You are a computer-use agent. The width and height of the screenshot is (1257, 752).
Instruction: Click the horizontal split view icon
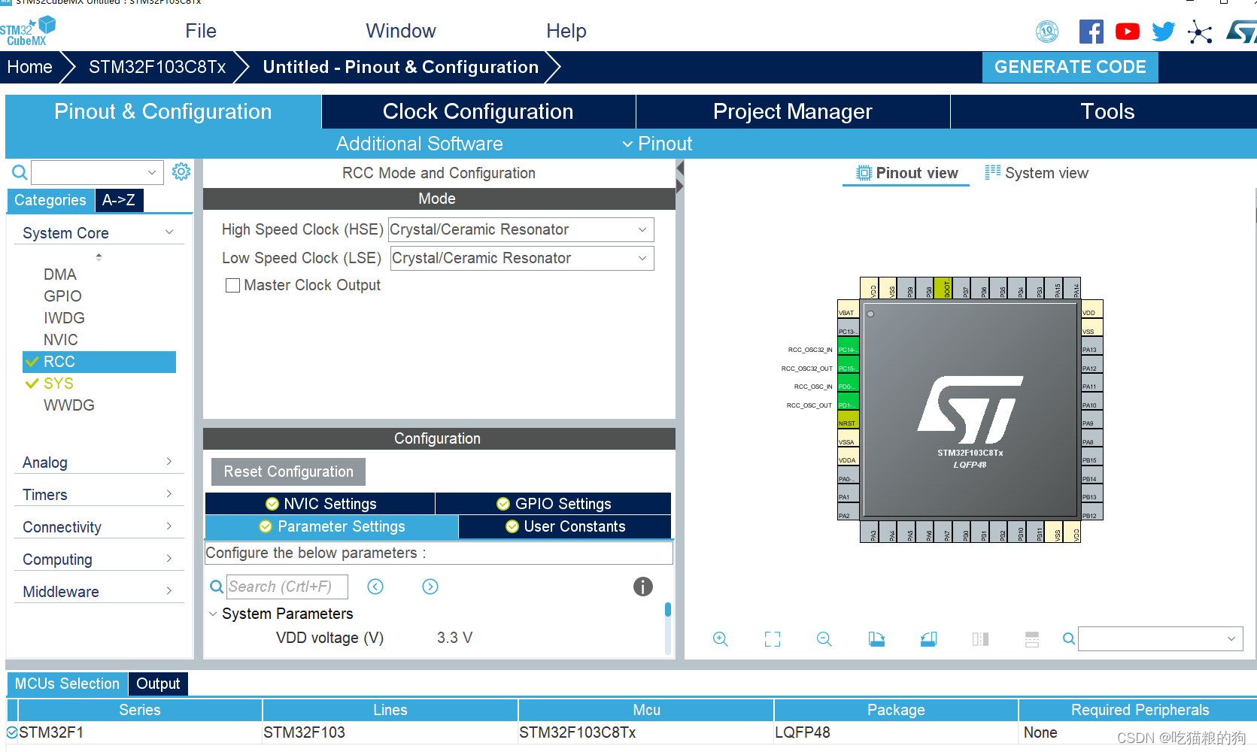coord(1032,639)
